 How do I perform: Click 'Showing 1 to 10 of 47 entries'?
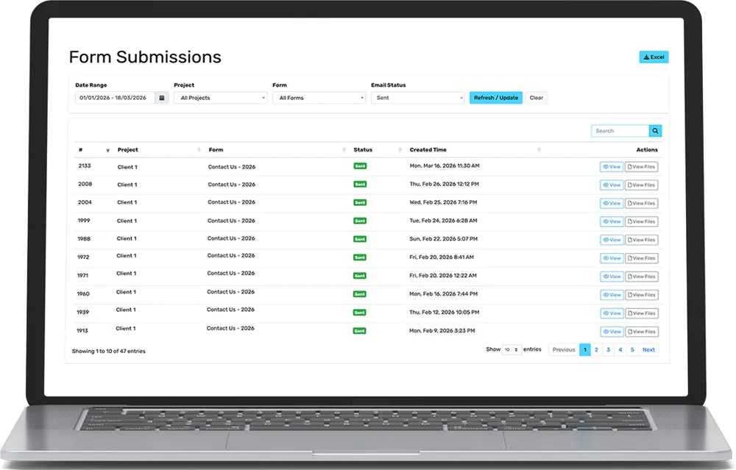coord(108,352)
